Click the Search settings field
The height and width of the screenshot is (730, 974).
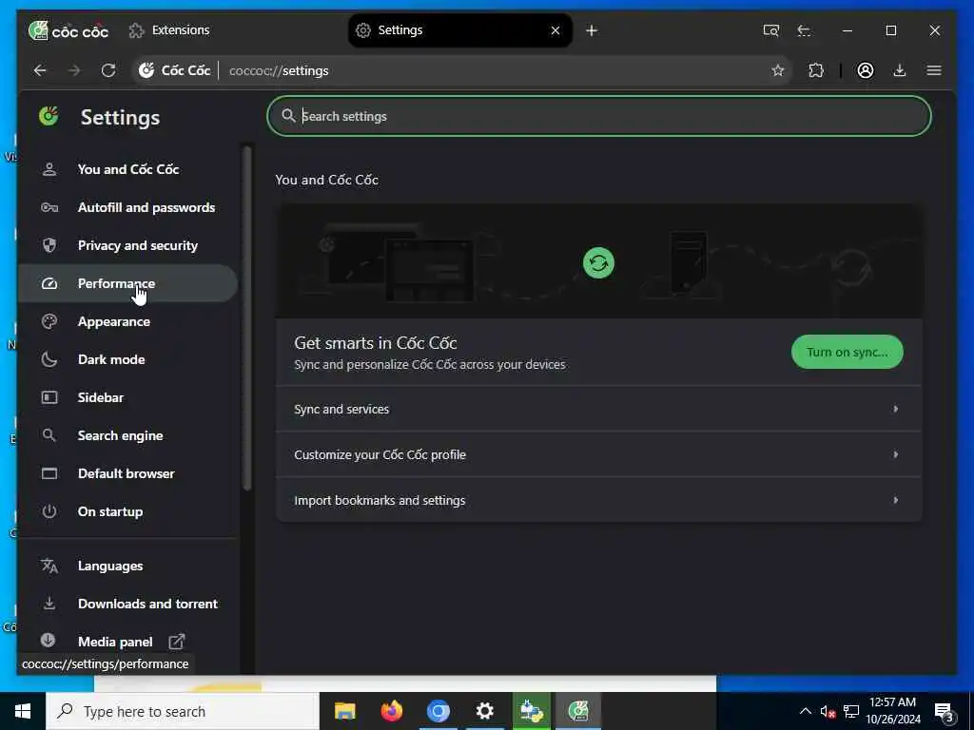(599, 116)
